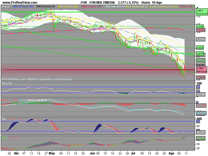Click the cyan '-0,1187' signal value tag
The width and height of the screenshot is (208, 156).
(x=201, y=113)
